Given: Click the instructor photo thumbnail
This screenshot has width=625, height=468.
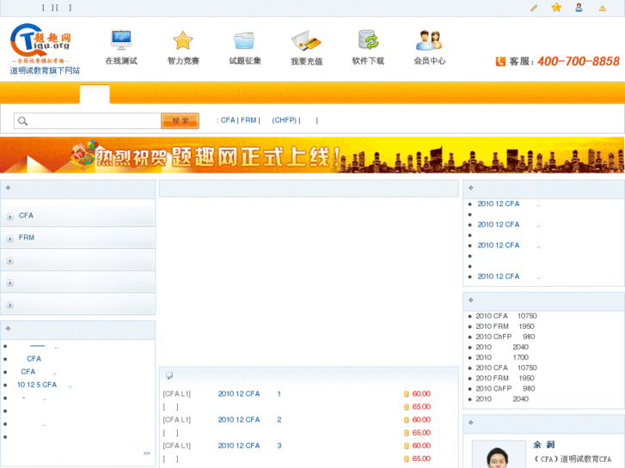Looking at the screenshot, I should click(x=499, y=454).
